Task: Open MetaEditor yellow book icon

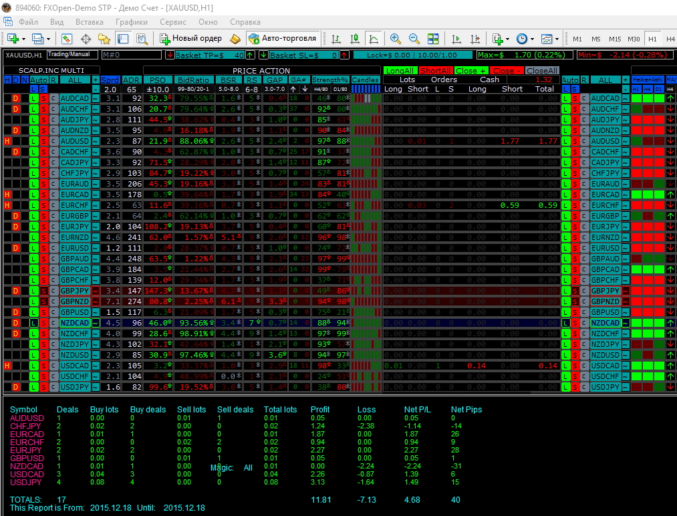Action: [x=235, y=39]
